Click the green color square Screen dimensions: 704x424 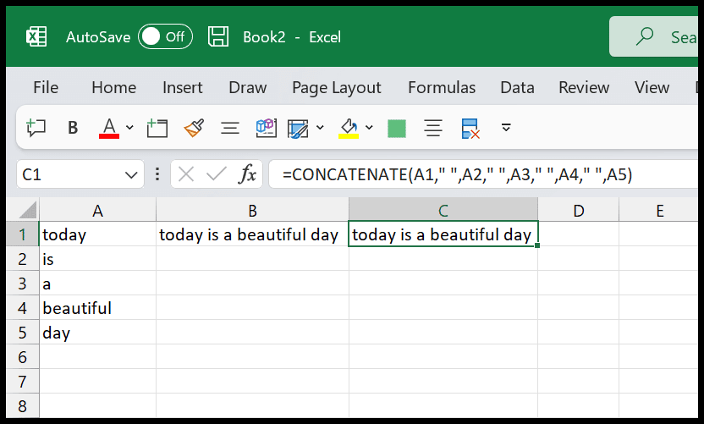(x=397, y=129)
